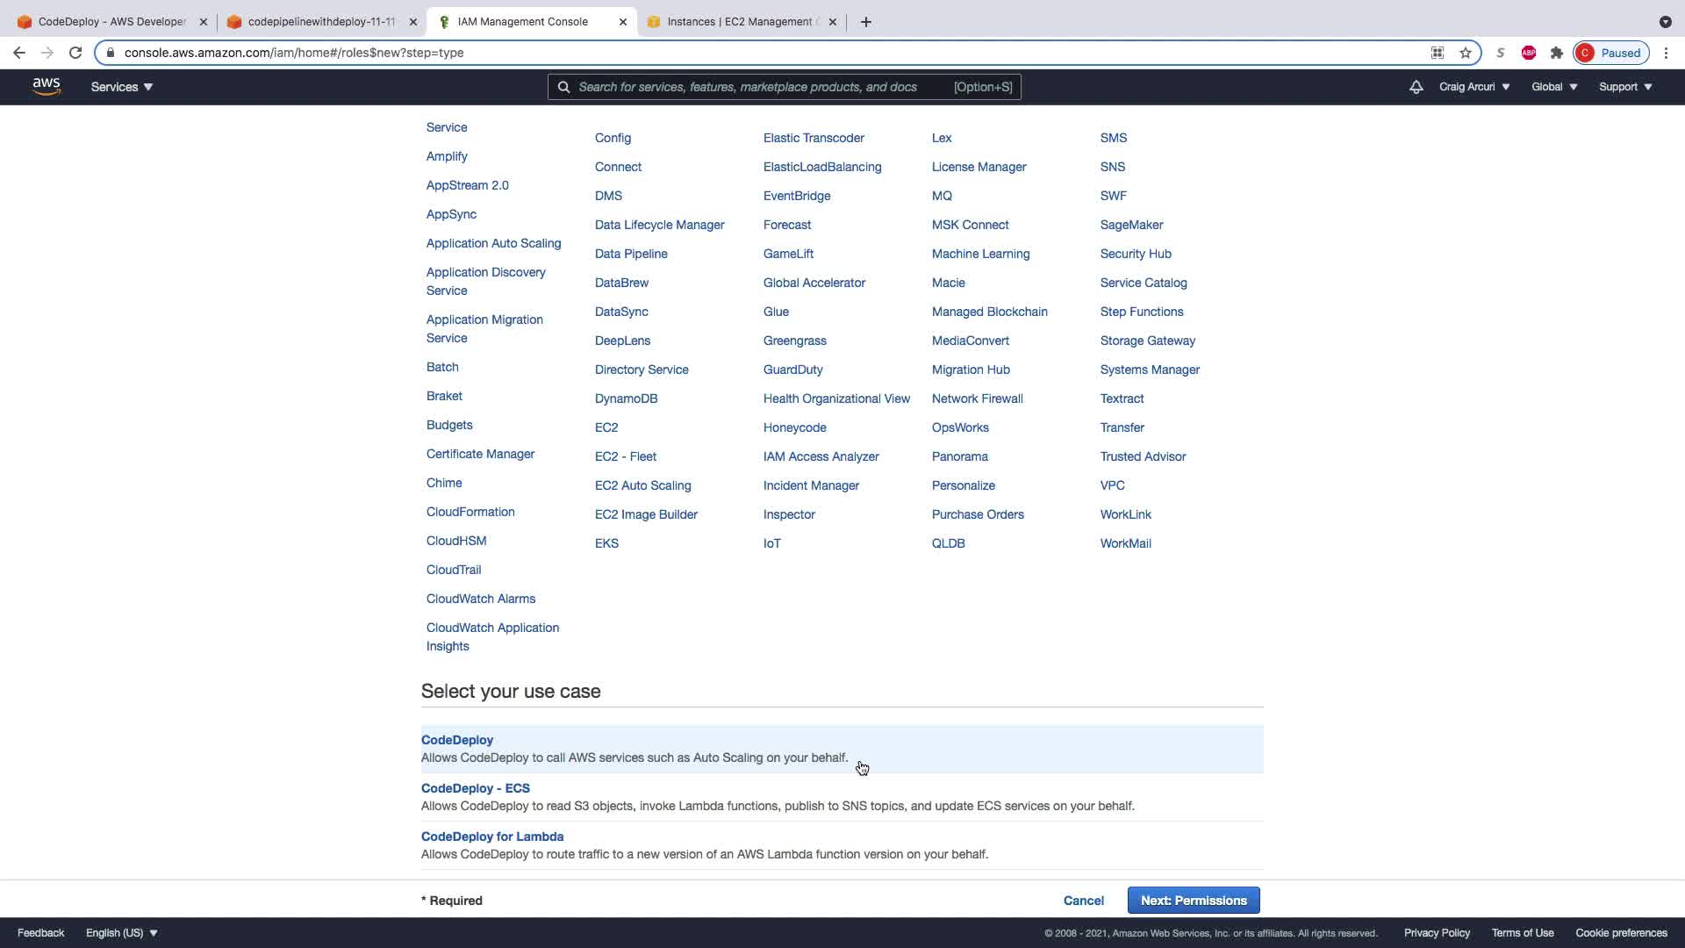
Task: Open the browser extensions puzzle icon
Action: 1557,53
